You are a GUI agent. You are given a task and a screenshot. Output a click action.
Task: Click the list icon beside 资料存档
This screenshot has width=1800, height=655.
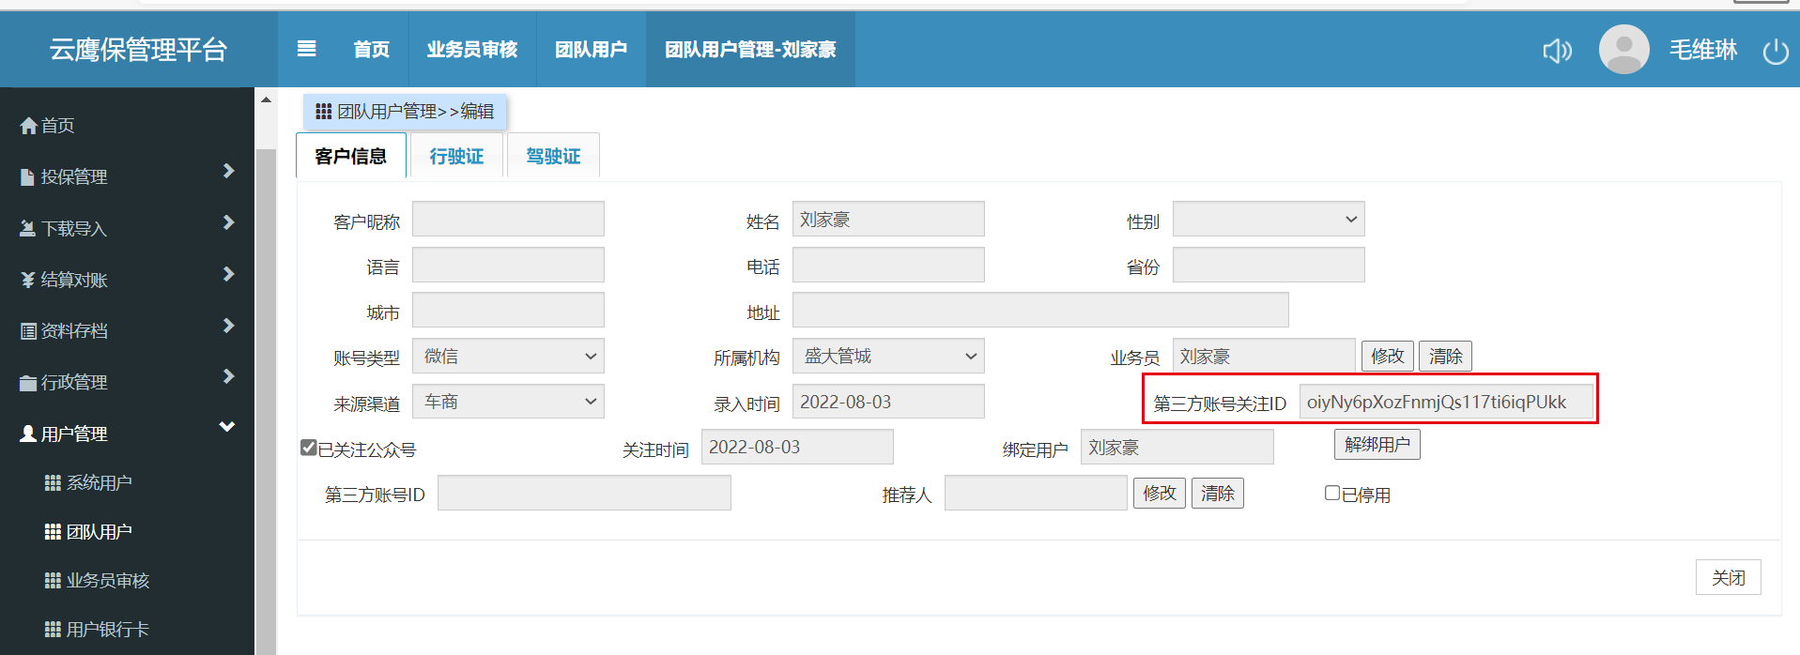pyautogui.click(x=28, y=330)
